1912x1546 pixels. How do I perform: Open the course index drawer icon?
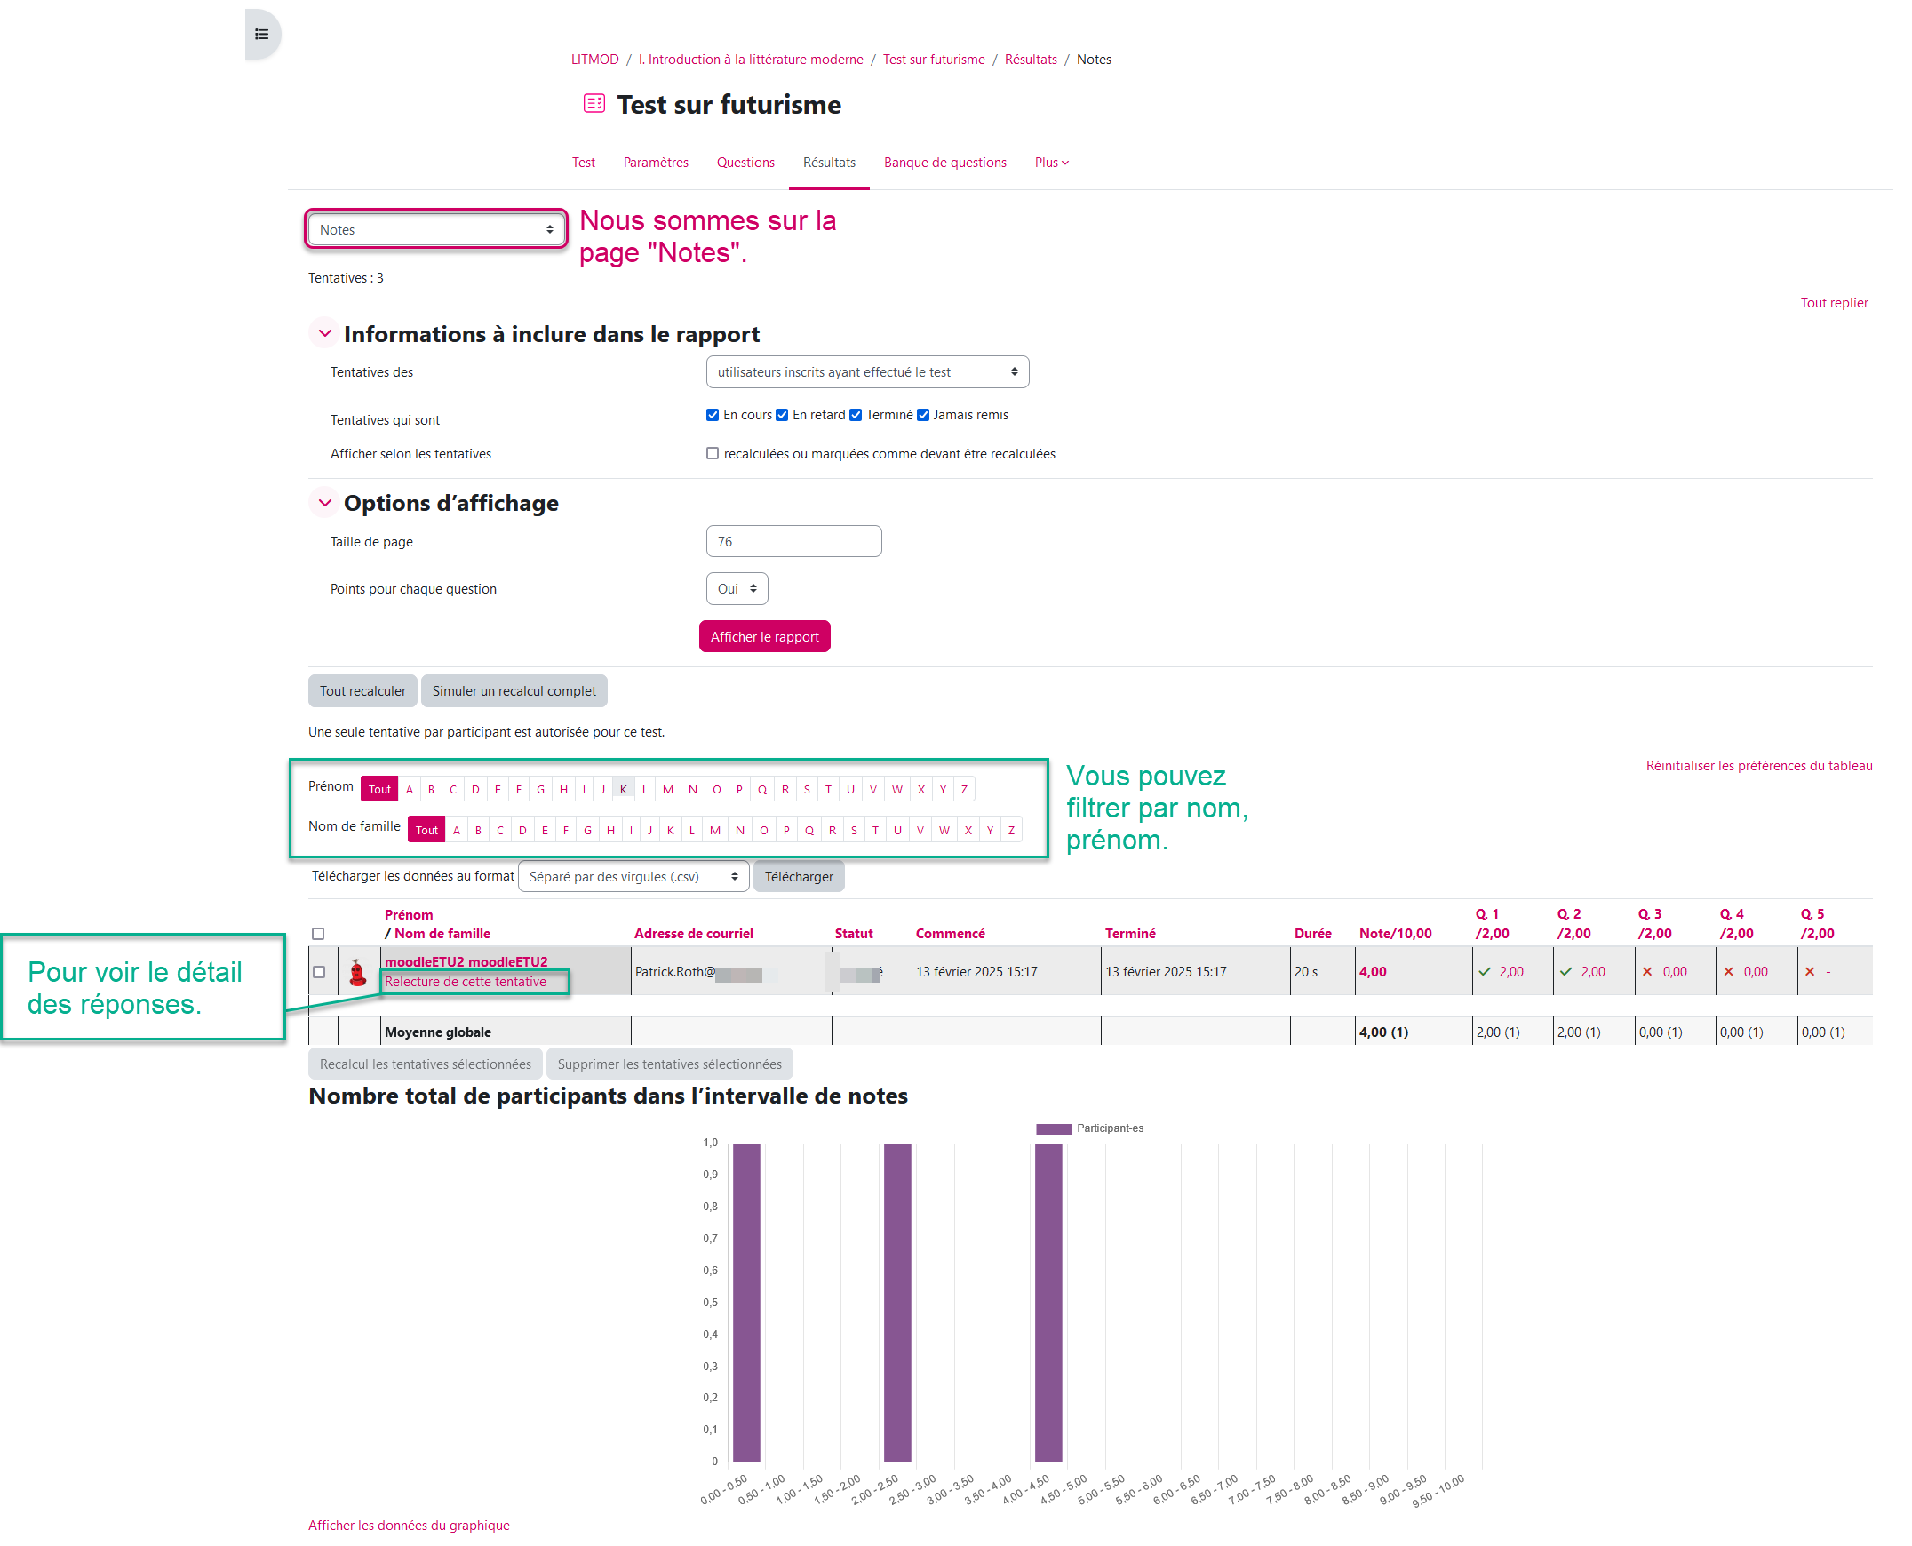click(x=262, y=35)
